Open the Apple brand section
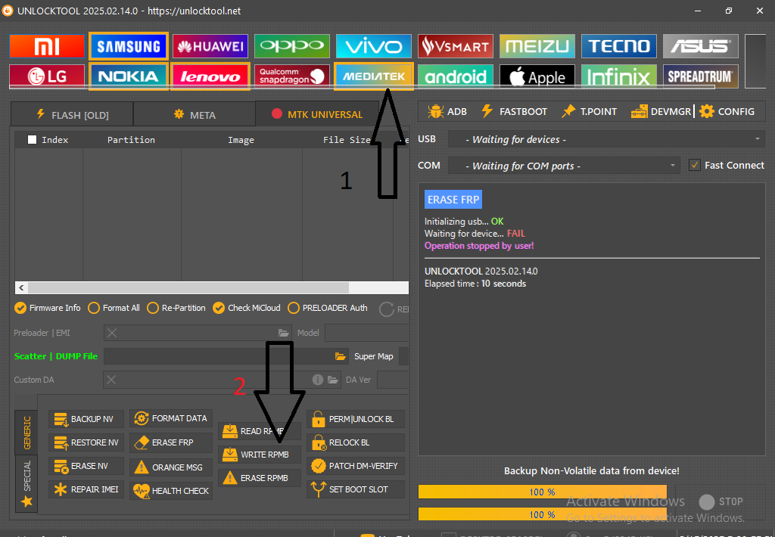This screenshot has width=775, height=537. (537, 76)
